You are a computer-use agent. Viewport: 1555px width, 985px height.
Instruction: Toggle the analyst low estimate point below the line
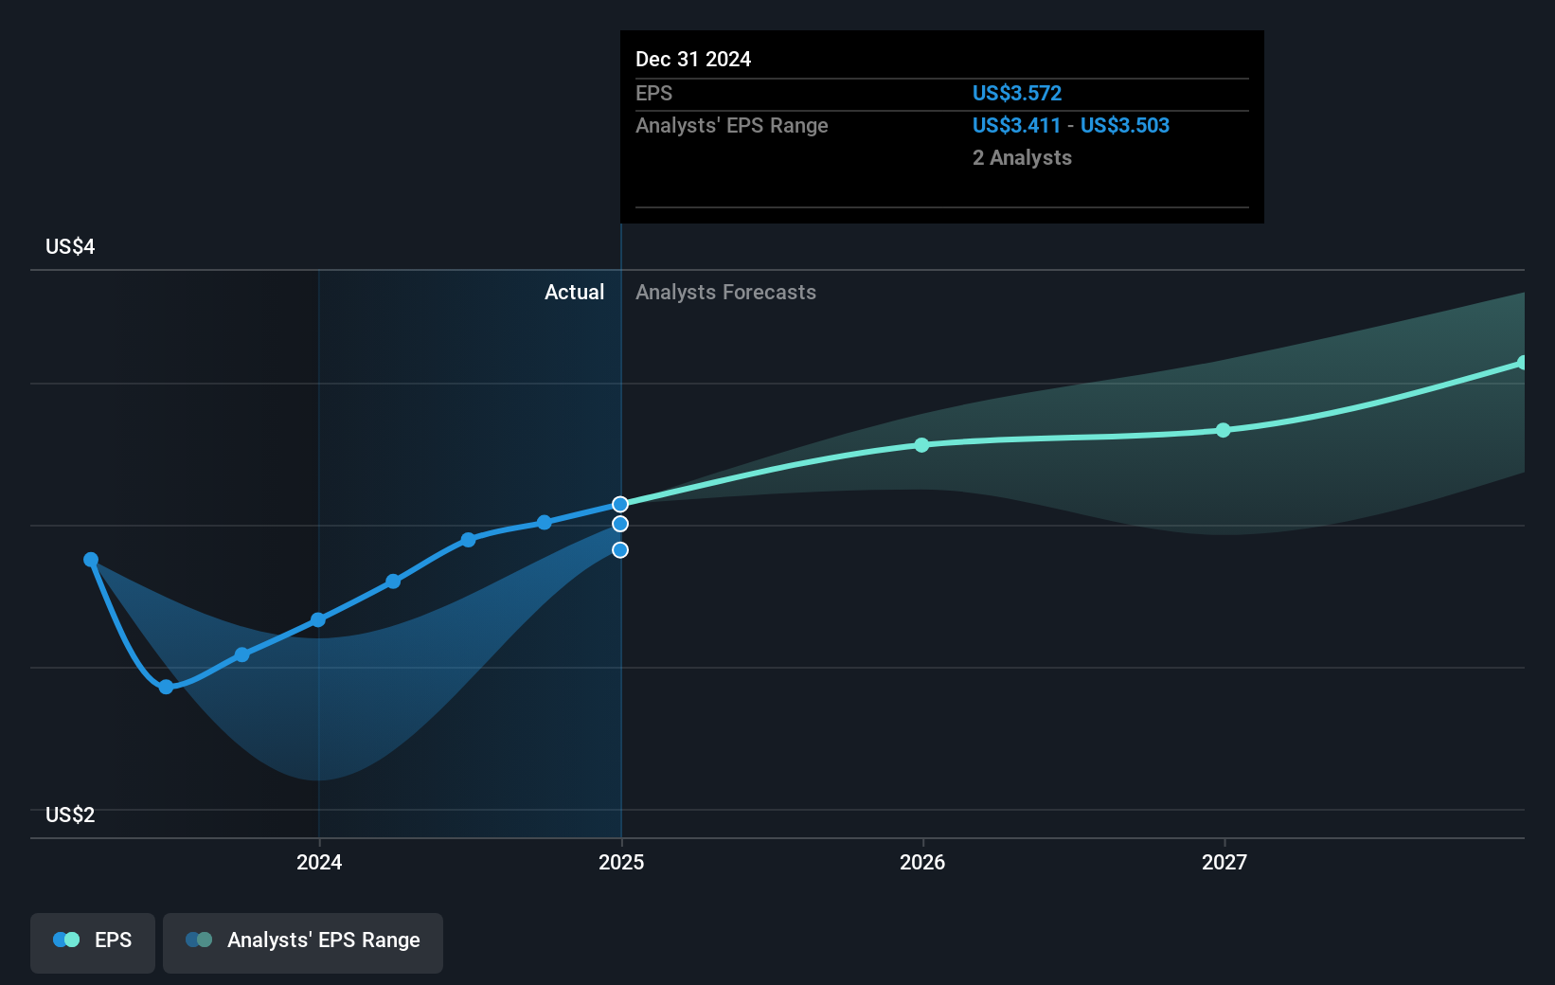click(620, 549)
